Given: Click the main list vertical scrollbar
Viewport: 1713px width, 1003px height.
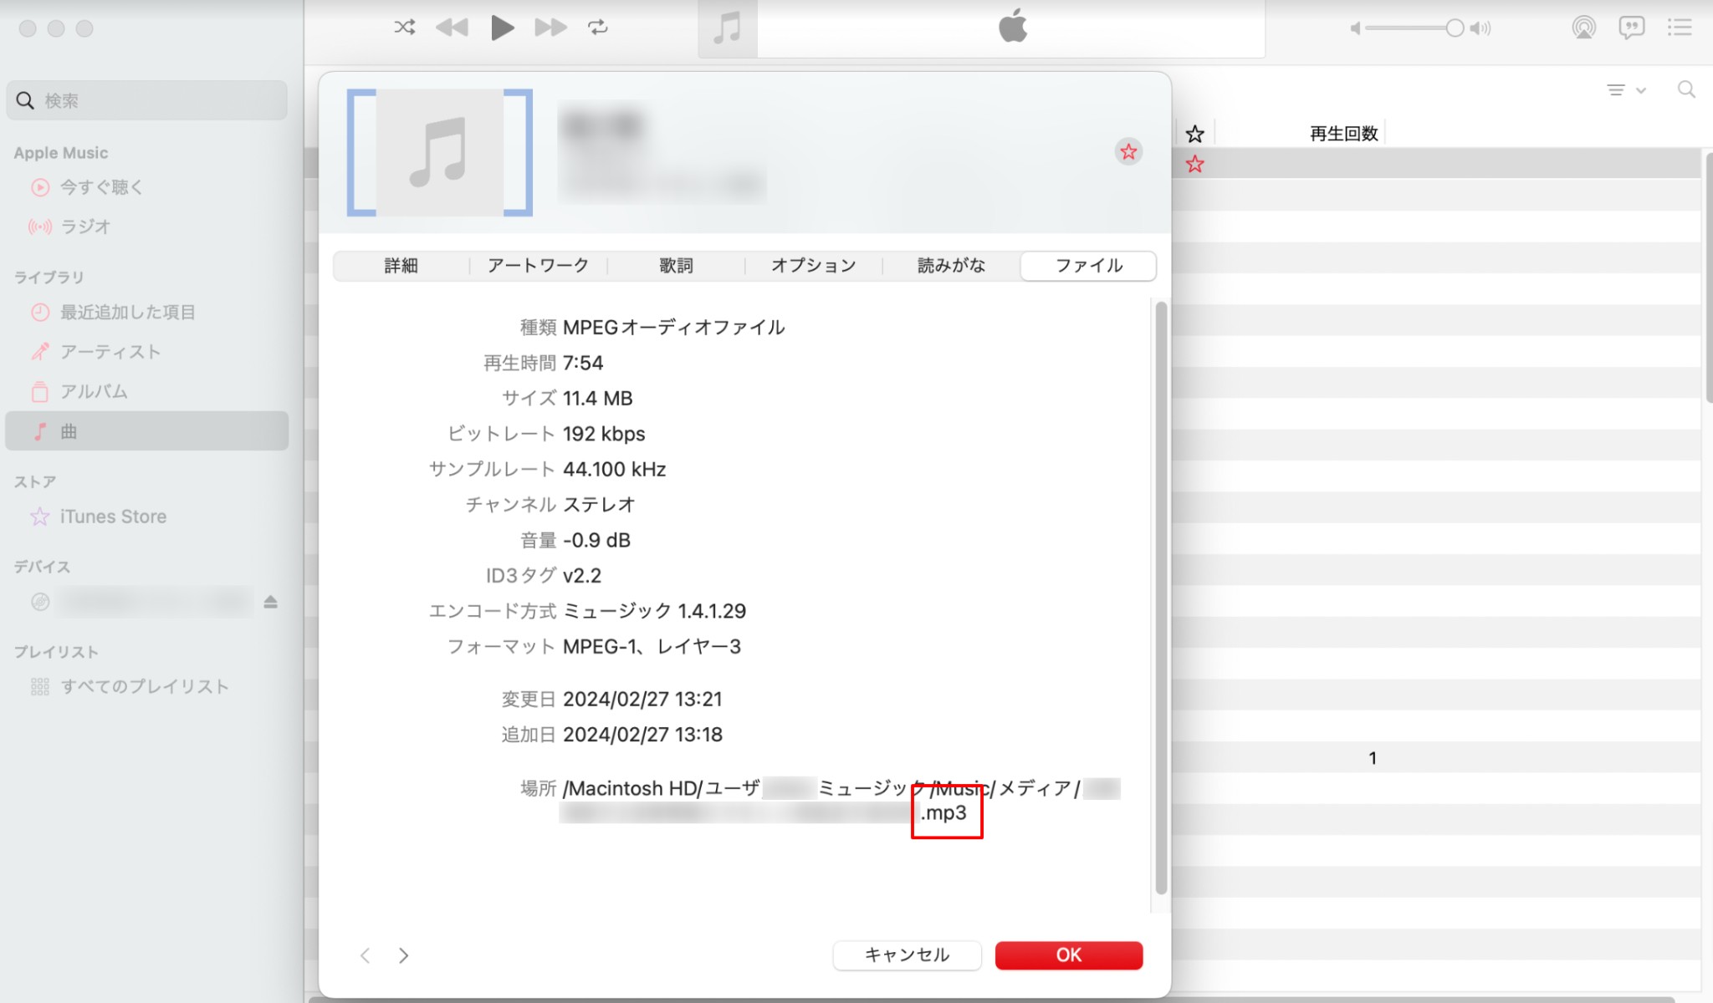Looking at the screenshot, I should pos(1708,277).
